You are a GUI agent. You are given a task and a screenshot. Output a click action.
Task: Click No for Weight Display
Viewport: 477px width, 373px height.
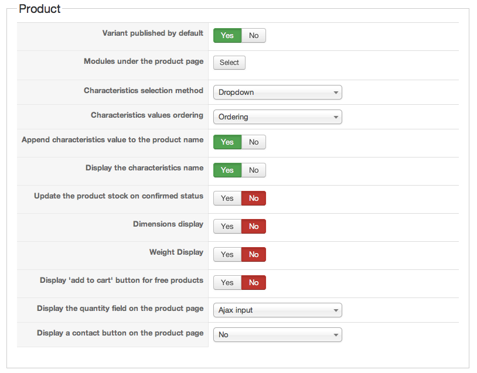(x=254, y=255)
